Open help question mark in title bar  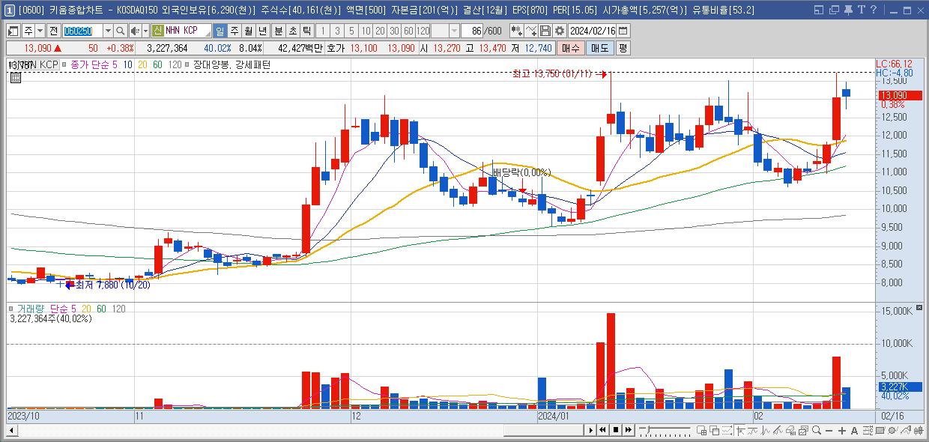pos(873,10)
